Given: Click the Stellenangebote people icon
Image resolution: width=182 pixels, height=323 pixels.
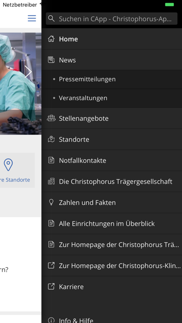Looking at the screenshot, I should click(51, 118).
